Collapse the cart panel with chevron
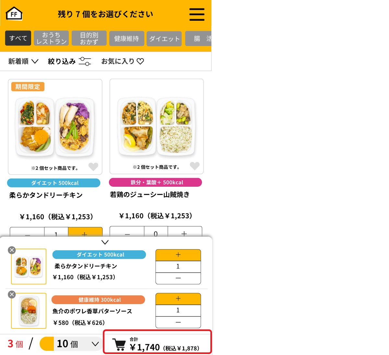This screenshot has width=389, height=355. 105,242
